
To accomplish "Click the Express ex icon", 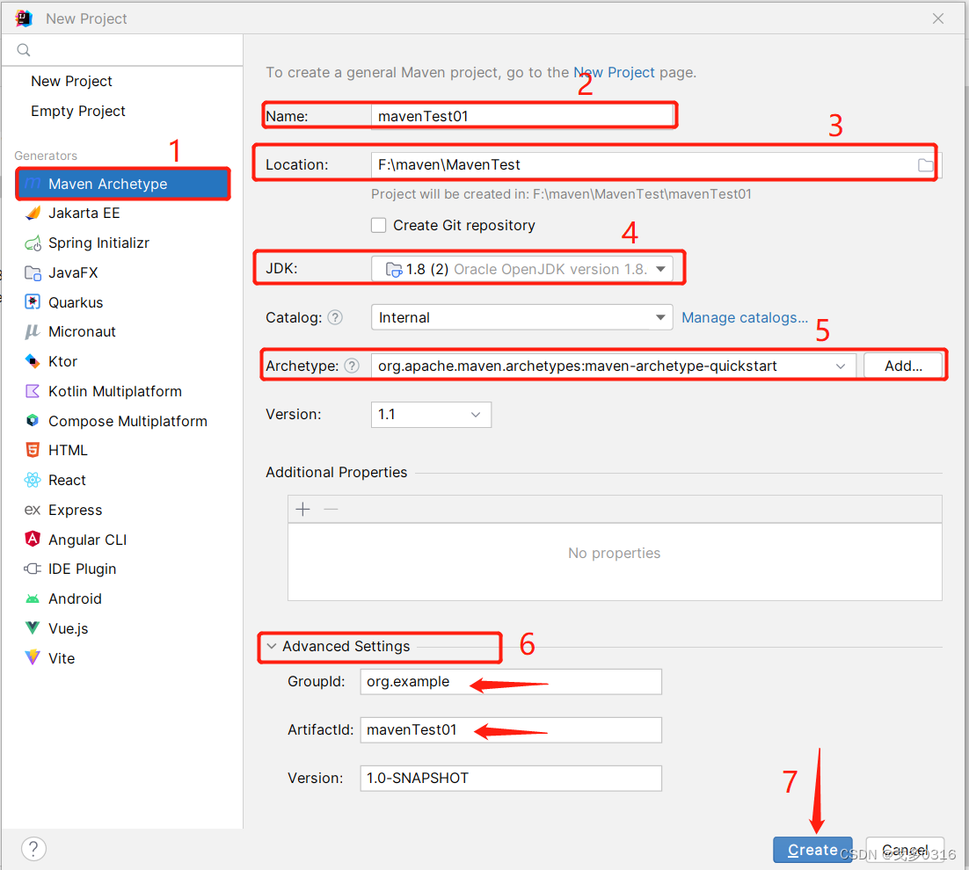I will point(33,510).
